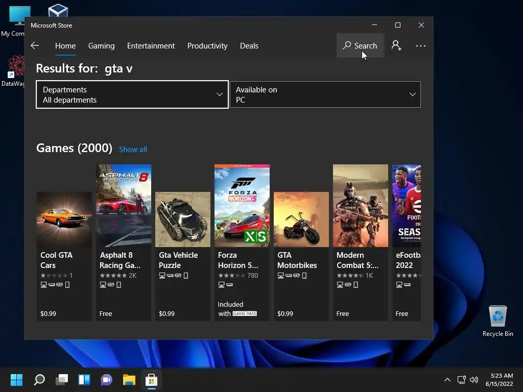Click Asphalt 8 Free price label
The width and height of the screenshot is (523, 392).
(x=106, y=314)
